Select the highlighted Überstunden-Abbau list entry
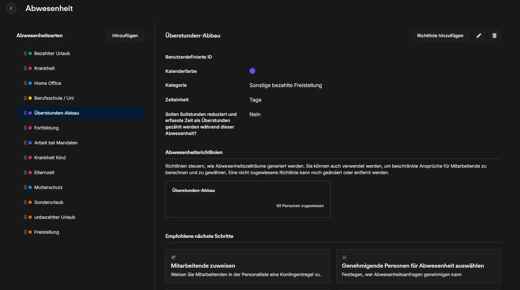Viewport: 520px width, 290px height. click(80, 113)
